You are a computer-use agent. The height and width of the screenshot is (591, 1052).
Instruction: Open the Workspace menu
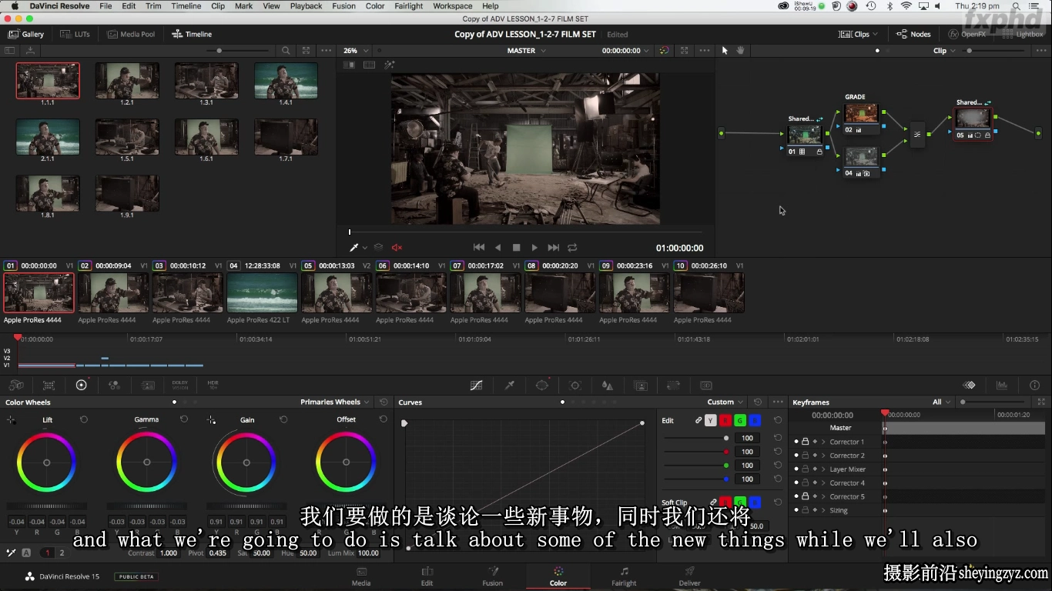pos(453,6)
